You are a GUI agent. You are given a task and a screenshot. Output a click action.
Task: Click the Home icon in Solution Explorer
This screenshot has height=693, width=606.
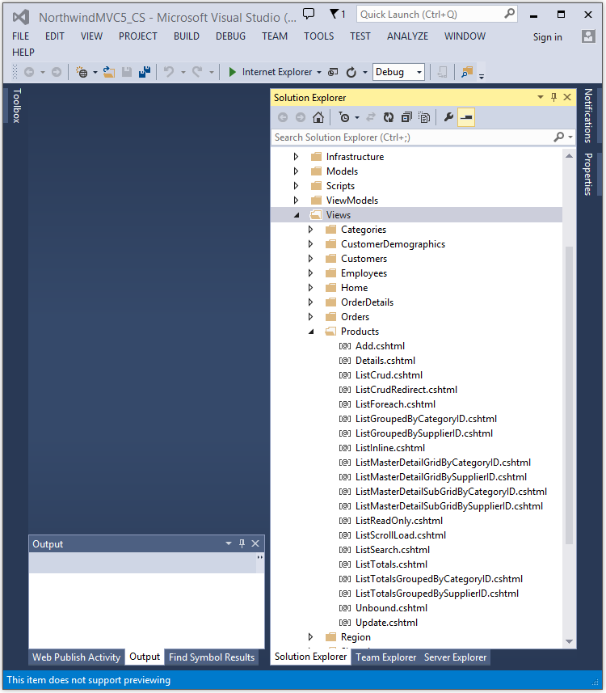coord(318,117)
